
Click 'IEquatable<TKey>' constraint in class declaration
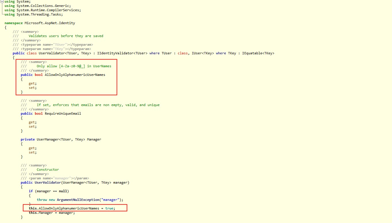click(x=258, y=53)
